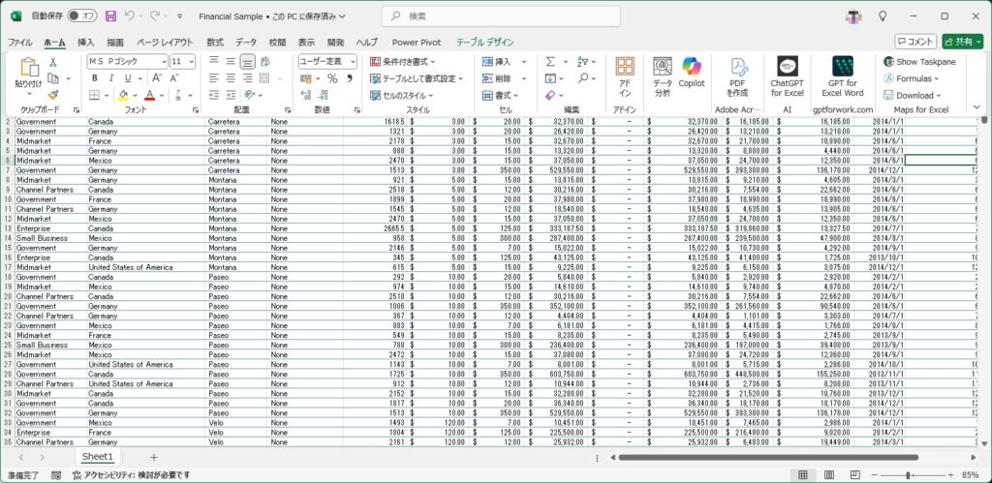Toggle the 自動保存 autosave switch
This screenshot has width=992, height=483.
pos(83,16)
